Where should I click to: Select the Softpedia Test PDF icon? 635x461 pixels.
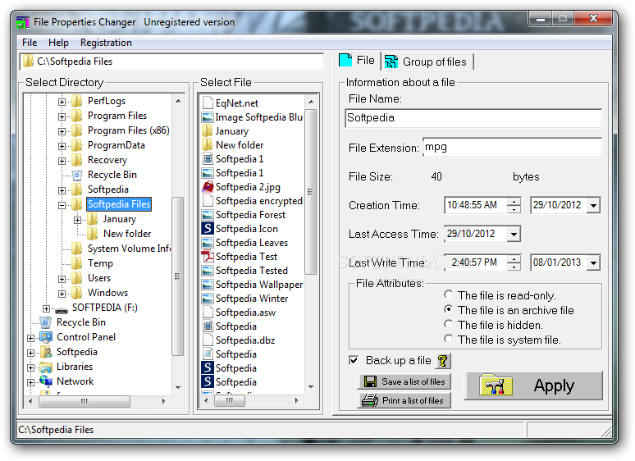tap(208, 256)
